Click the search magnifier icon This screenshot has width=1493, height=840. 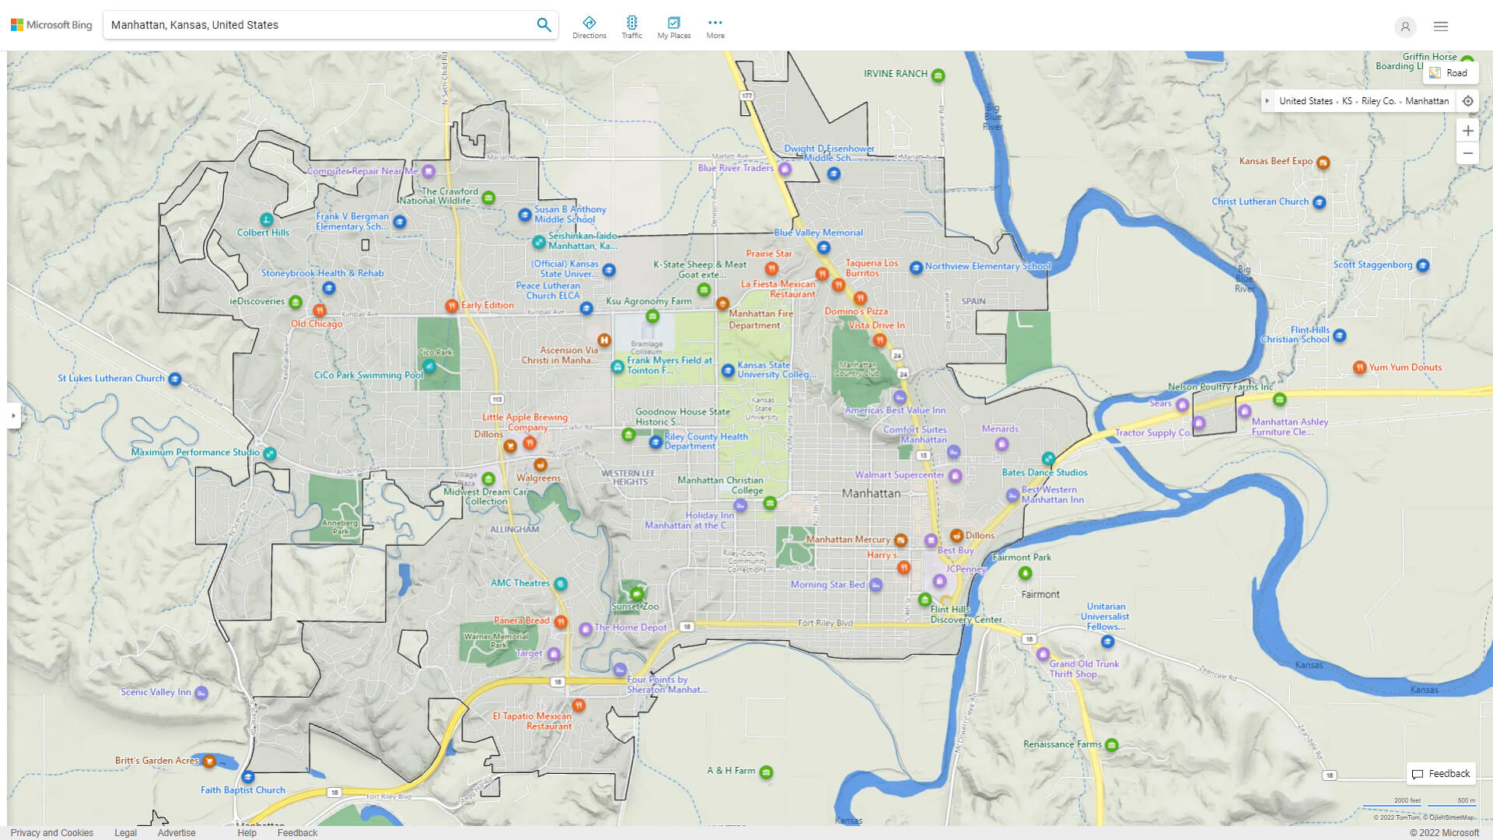point(544,24)
